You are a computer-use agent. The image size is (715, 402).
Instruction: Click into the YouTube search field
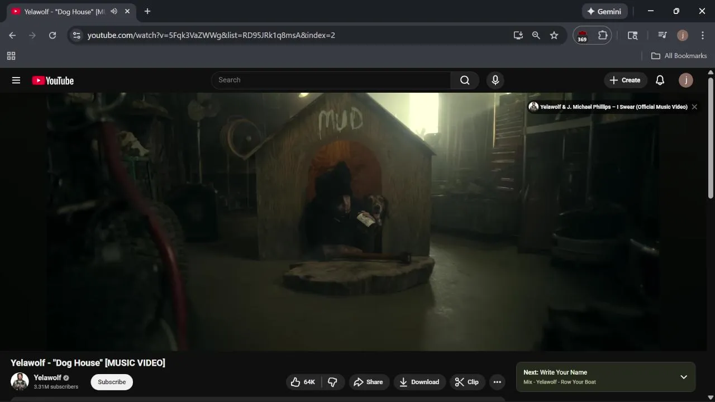[331, 80]
